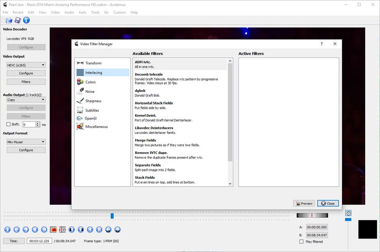380x252 pixels.
Task: Select the OpenGl filter category
Action: (x=102, y=119)
